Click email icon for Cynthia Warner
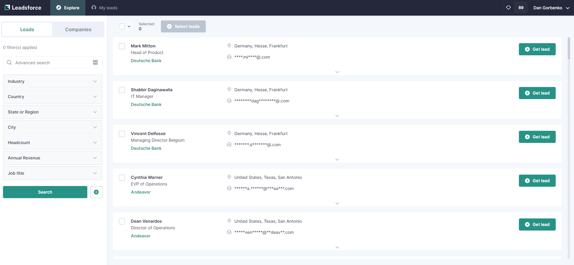574x265 pixels. click(x=229, y=188)
